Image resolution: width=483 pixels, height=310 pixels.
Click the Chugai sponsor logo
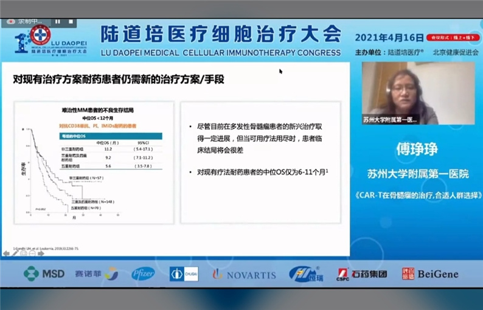coord(184,274)
